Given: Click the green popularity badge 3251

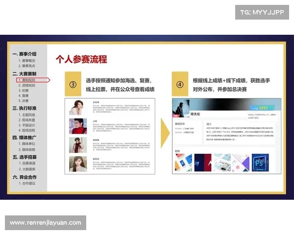Looking at the screenshot, I should (x=262, y=108).
